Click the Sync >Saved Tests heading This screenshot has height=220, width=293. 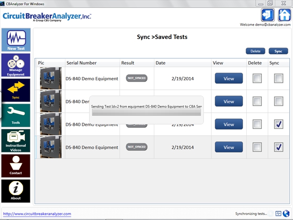point(162,37)
